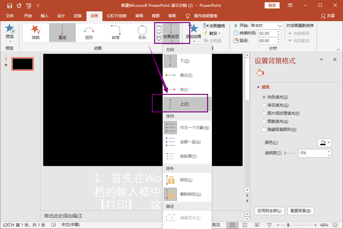Click the 共享 share button
Image resolution: width=343 pixels, height=229 pixels.
[x=328, y=16]
